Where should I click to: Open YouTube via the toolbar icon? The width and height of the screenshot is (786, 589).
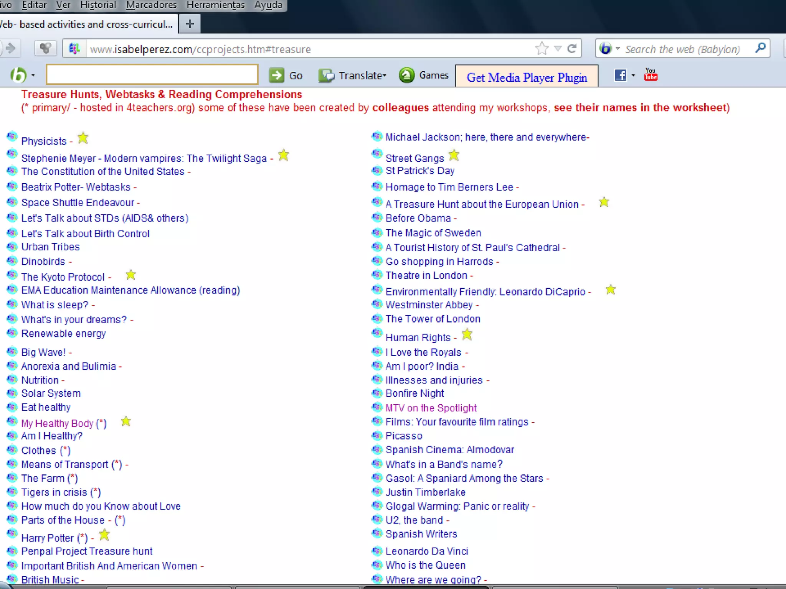[x=651, y=75]
